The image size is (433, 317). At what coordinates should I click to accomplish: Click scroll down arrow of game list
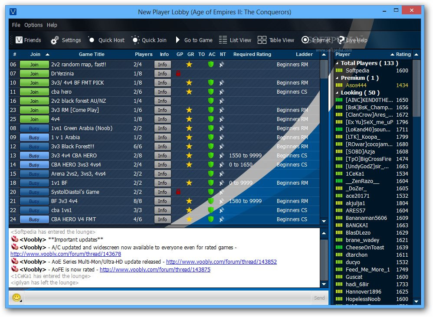pyautogui.click(x=324, y=221)
